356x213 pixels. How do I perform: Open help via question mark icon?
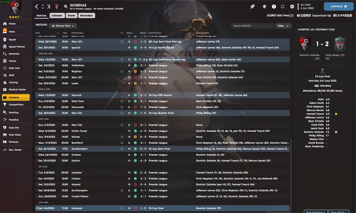tap(274, 6)
